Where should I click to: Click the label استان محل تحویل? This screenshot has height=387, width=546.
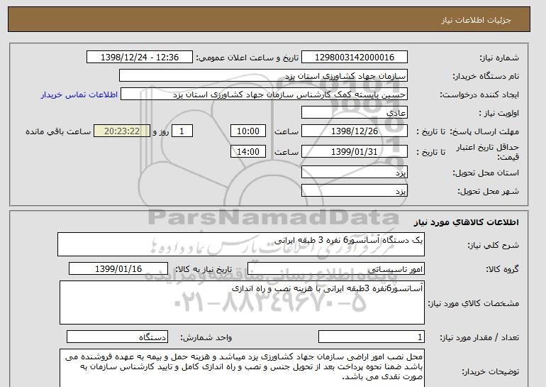(x=486, y=173)
